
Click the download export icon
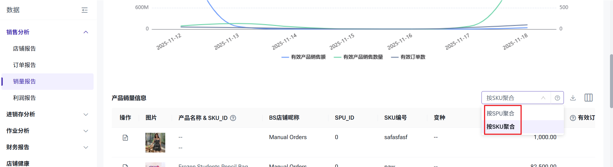pyautogui.click(x=573, y=98)
